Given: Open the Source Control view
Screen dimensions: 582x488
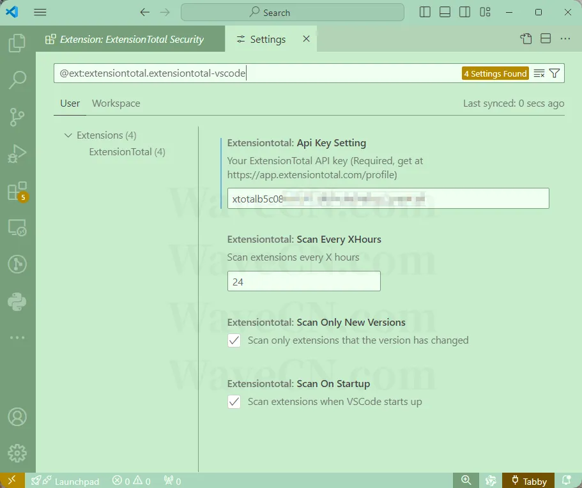Looking at the screenshot, I should coord(17,116).
